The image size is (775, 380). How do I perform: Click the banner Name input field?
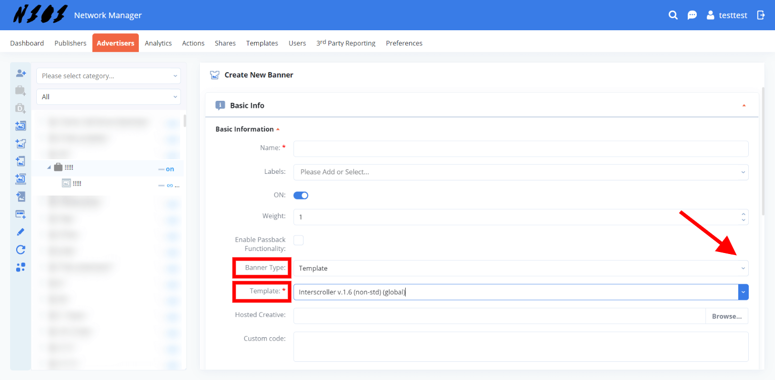pos(520,149)
